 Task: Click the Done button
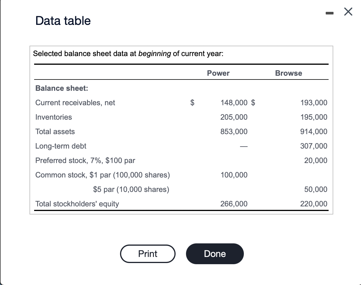tap(215, 254)
